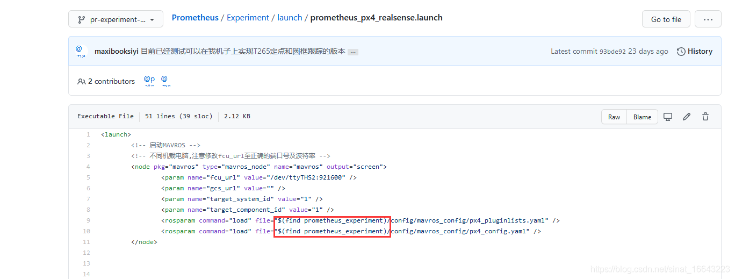The width and height of the screenshot is (735, 279).
Task: Select line number 11 in the code
Action: pos(87,242)
